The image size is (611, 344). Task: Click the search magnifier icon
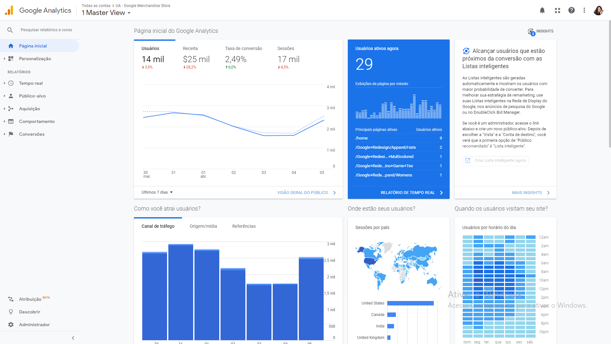pyautogui.click(x=10, y=30)
